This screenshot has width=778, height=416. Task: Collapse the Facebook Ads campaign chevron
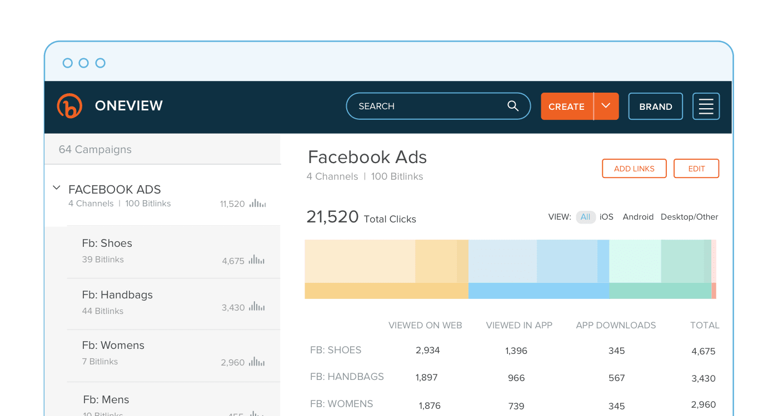pyautogui.click(x=56, y=188)
